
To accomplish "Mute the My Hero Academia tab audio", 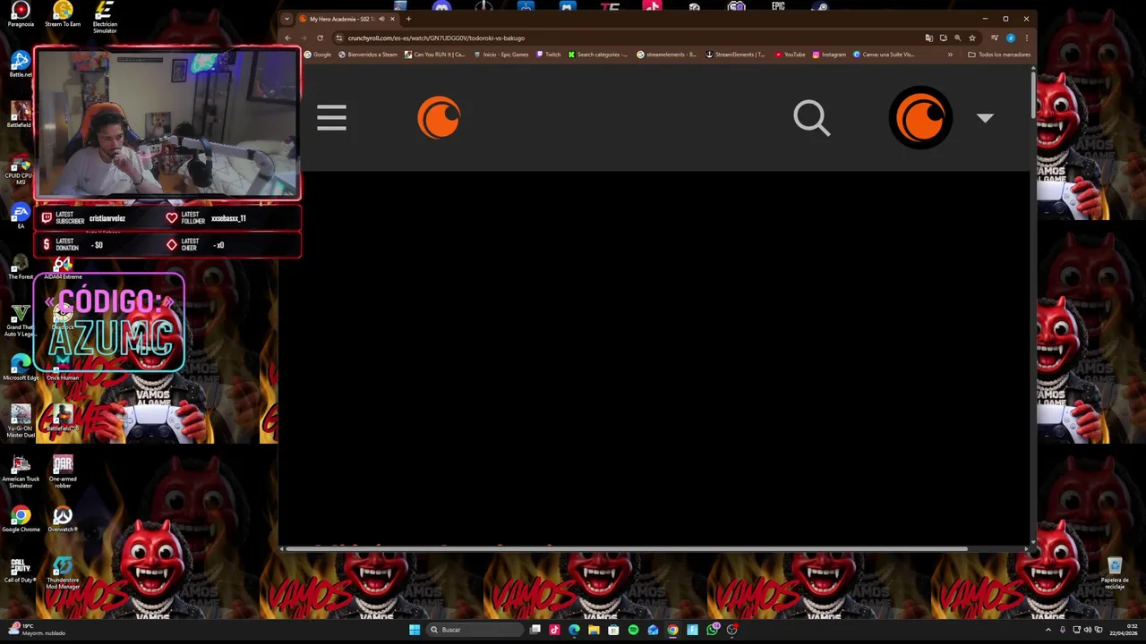I will (x=382, y=19).
